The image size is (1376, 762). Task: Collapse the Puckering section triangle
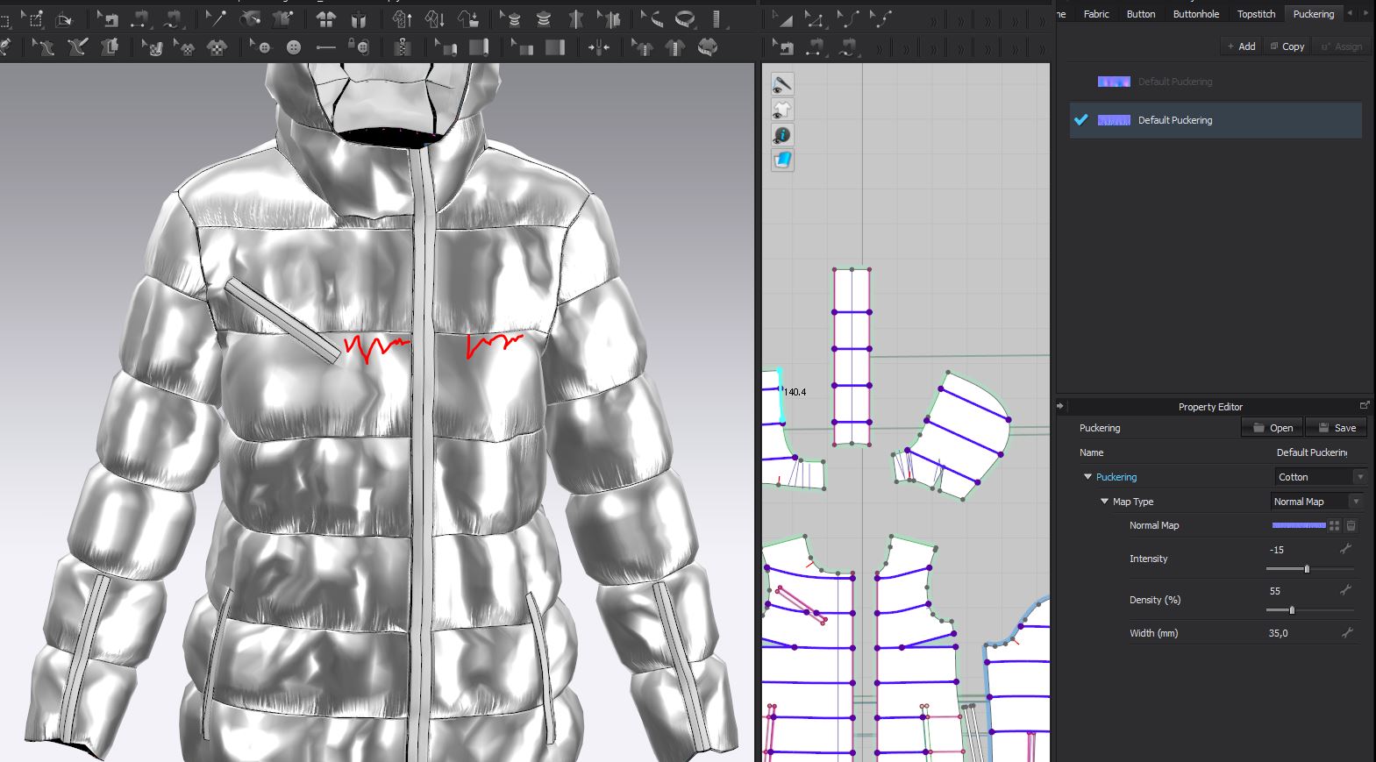pyautogui.click(x=1087, y=477)
